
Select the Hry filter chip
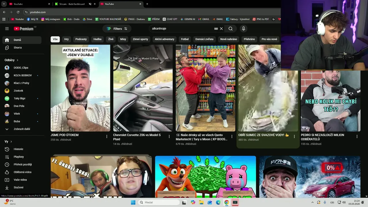(66, 39)
